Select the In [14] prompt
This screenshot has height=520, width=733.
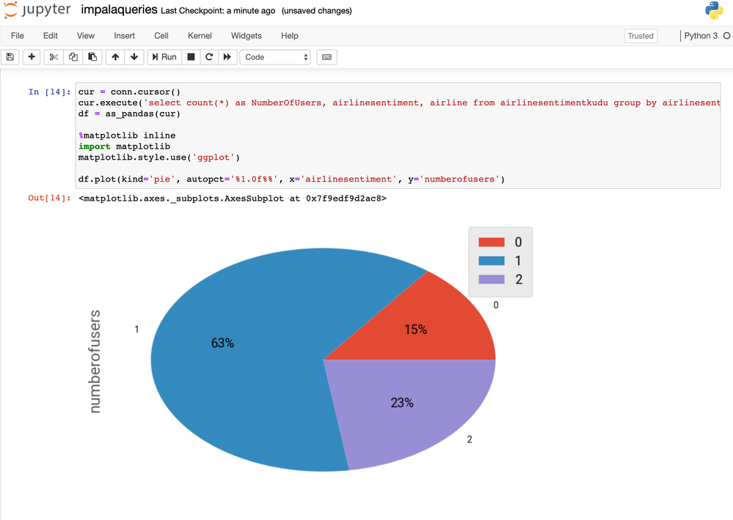(50, 92)
